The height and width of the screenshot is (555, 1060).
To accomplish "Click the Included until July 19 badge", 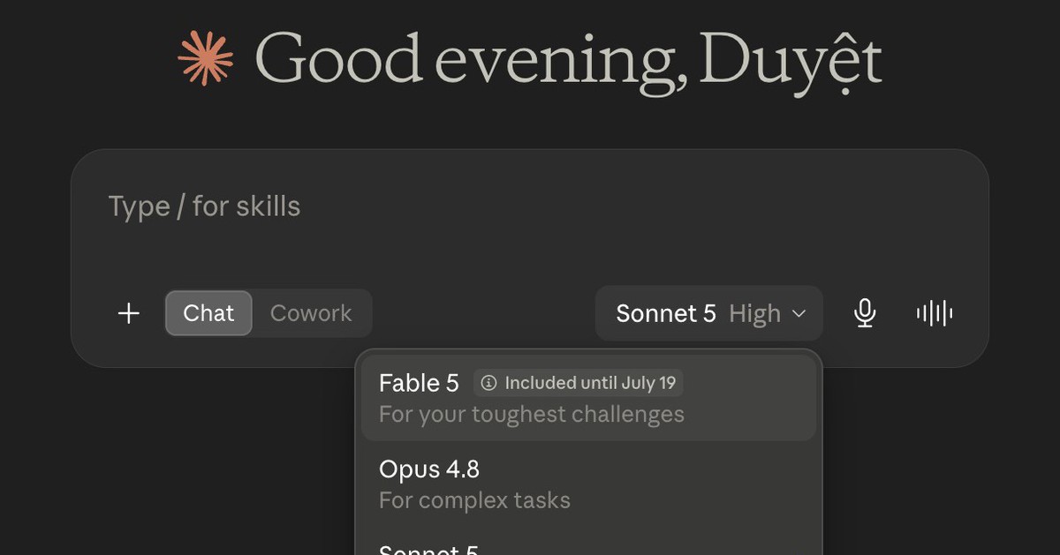I will (579, 383).
